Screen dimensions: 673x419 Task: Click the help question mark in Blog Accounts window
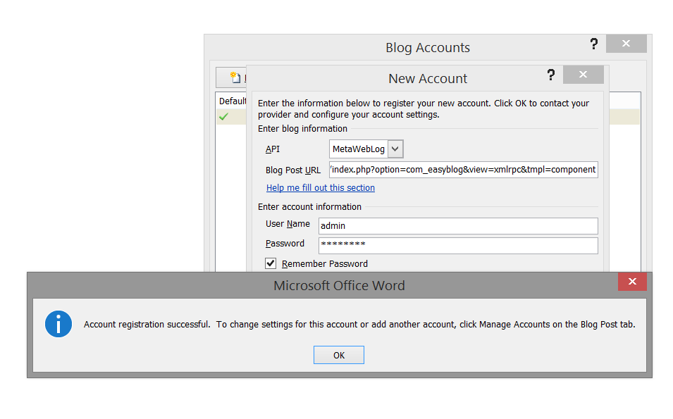coord(594,44)
